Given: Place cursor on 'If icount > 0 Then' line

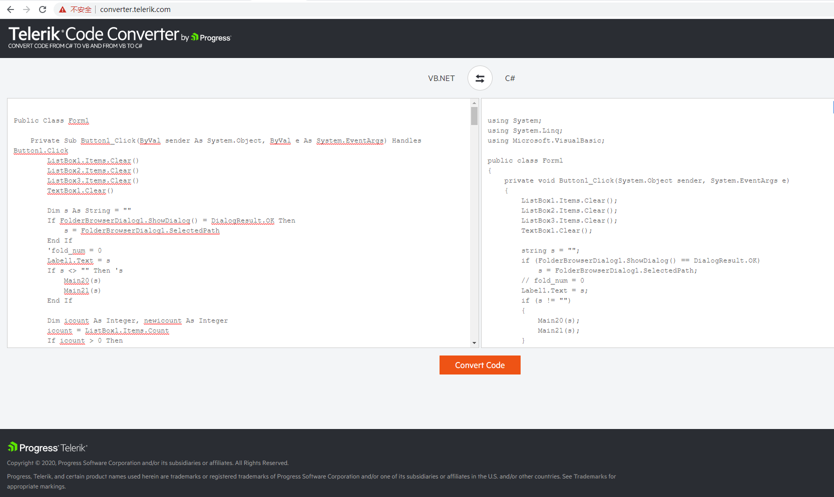Looking at the screenshot, I should point(85,340).
